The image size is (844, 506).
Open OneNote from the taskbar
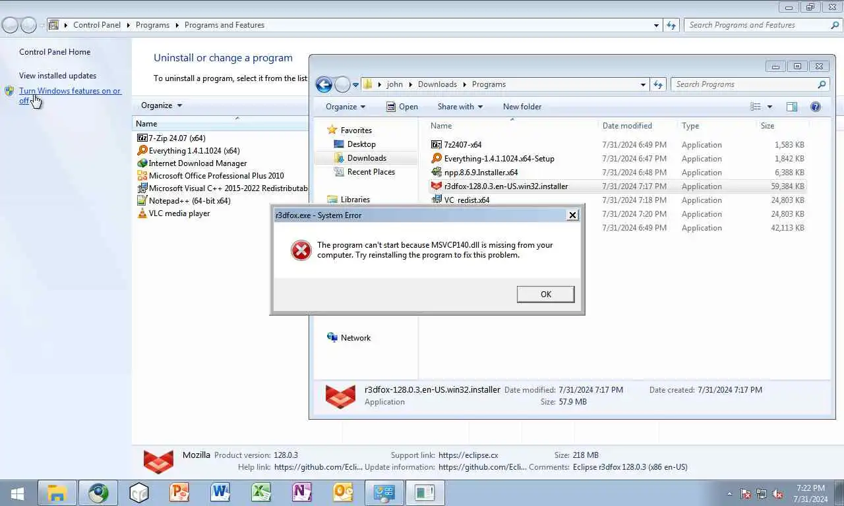click(x=302, y=493)
